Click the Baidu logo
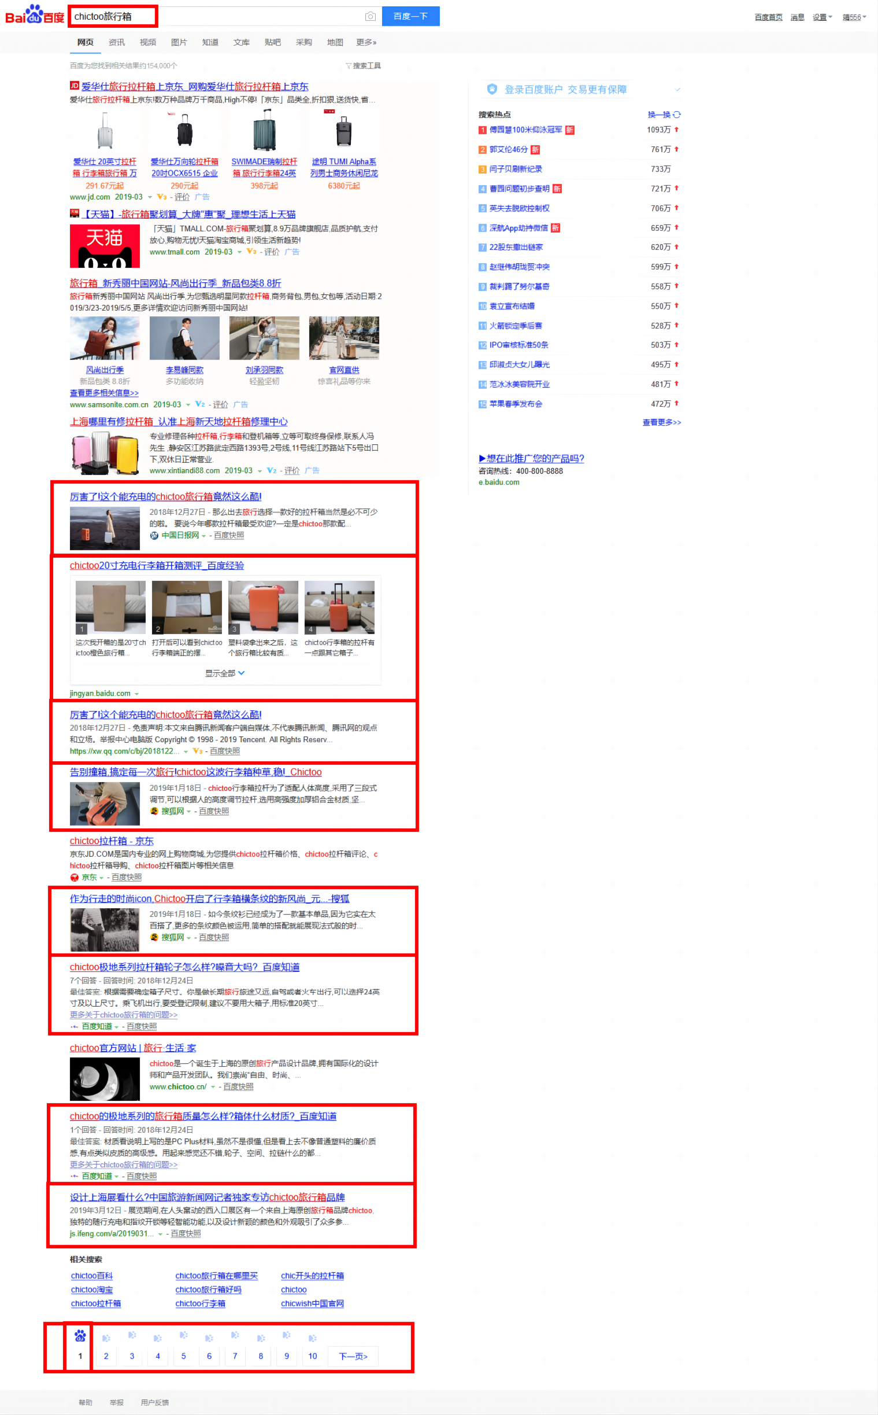 (35, 15)
